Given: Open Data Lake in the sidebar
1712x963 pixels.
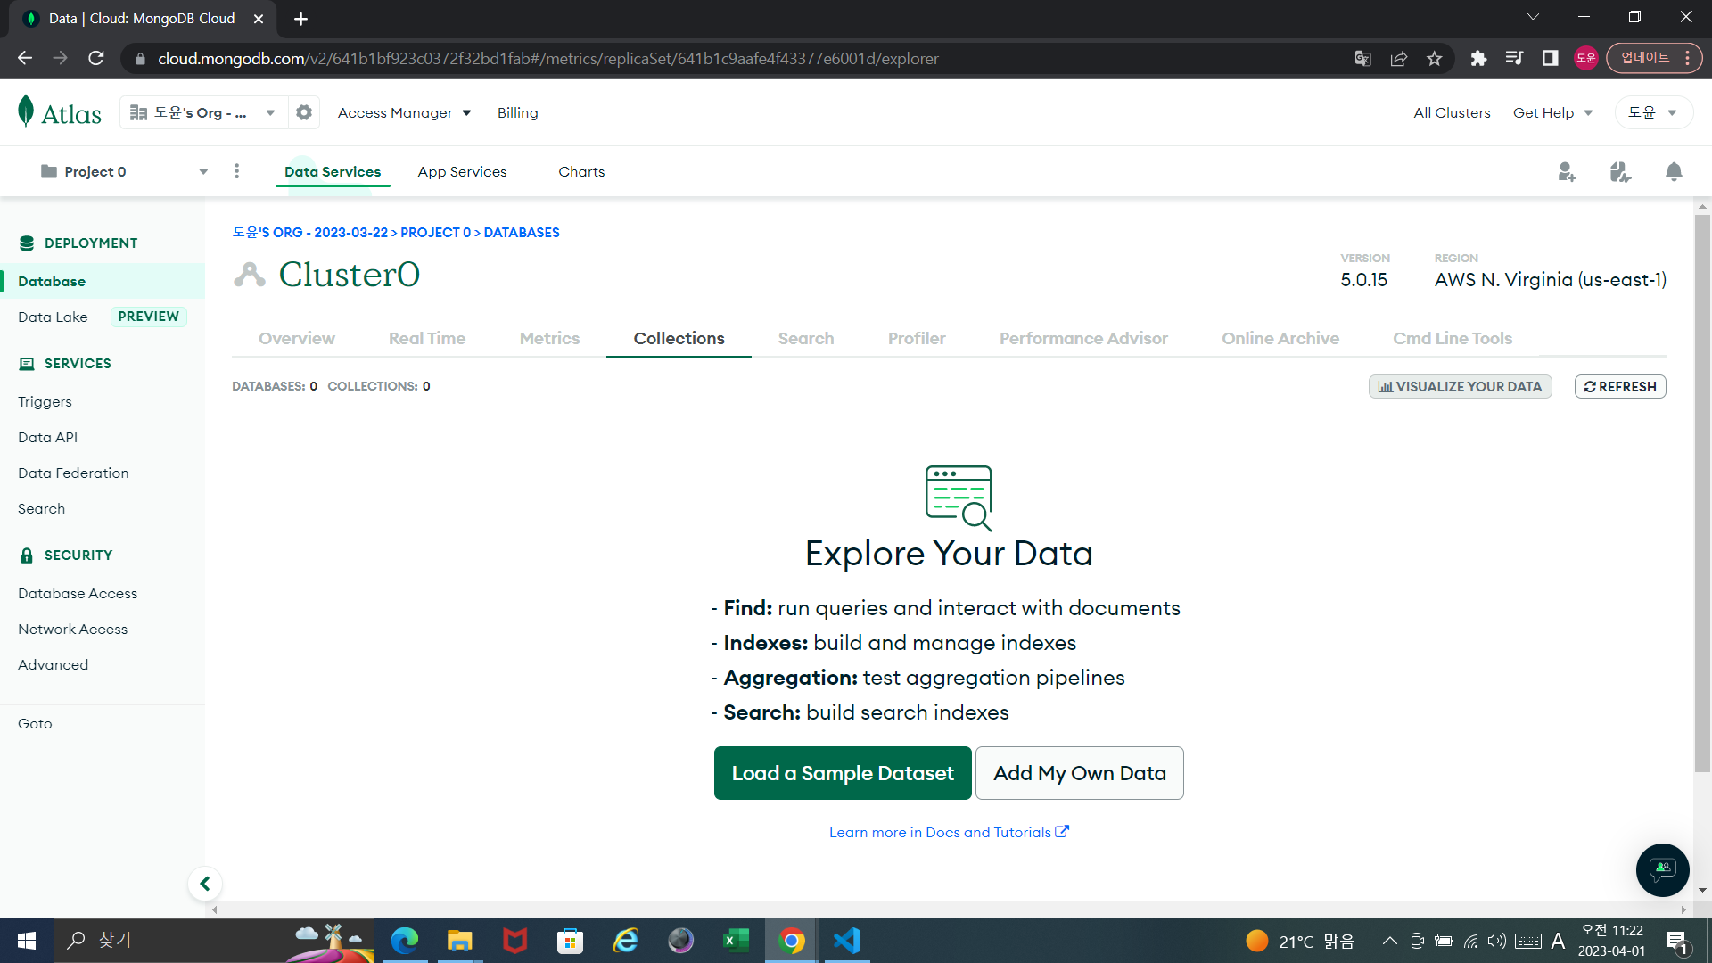Looking at the screenshot, I should (53, 317).
